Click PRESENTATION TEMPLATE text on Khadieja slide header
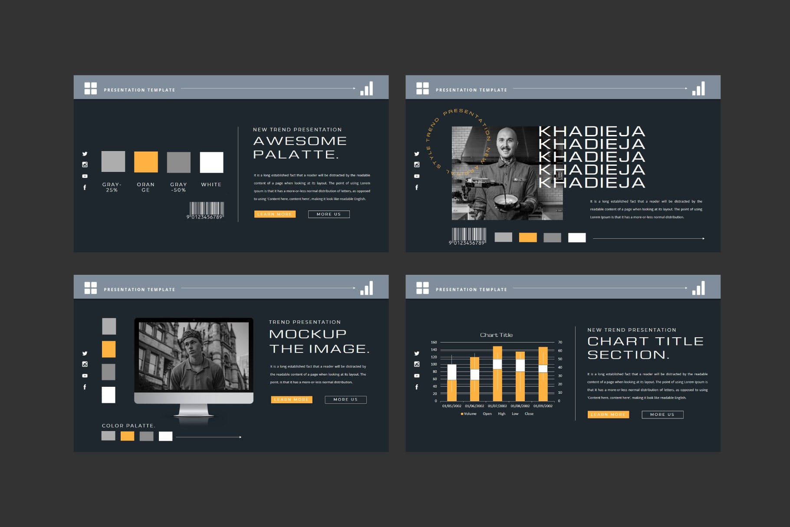 [471, 90]
